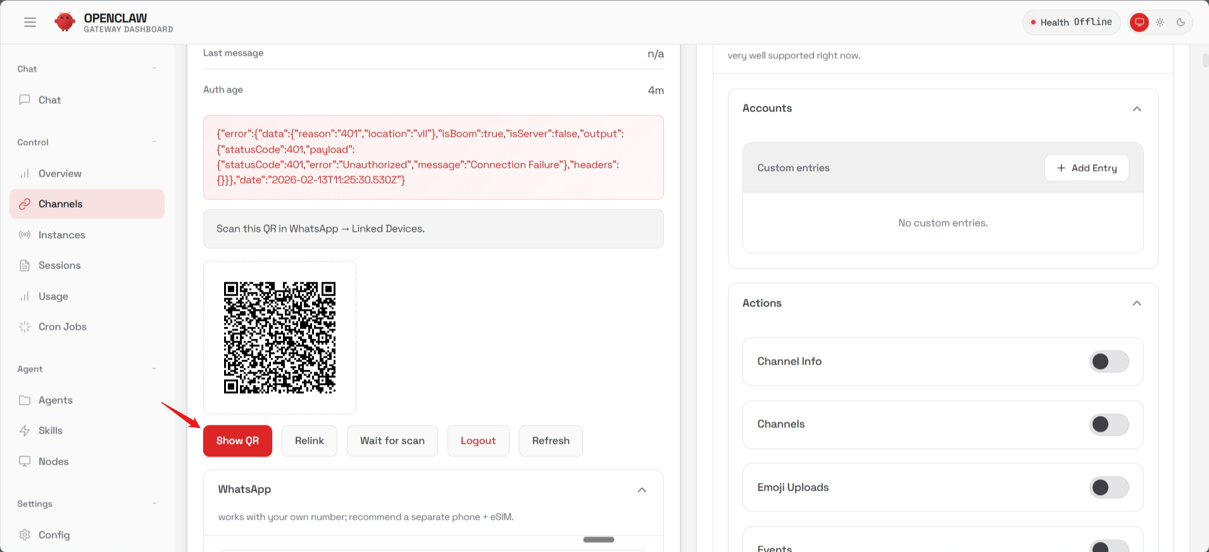Click the red 401 Unauthorized error box
Image resolution: width=1209 pixels, height=552 pixels.
coord(434,157)
